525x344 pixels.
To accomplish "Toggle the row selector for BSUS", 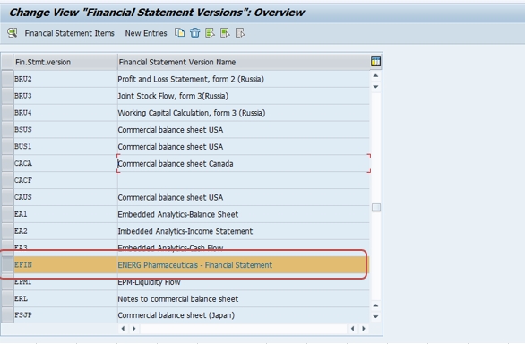I will (7, 130).
